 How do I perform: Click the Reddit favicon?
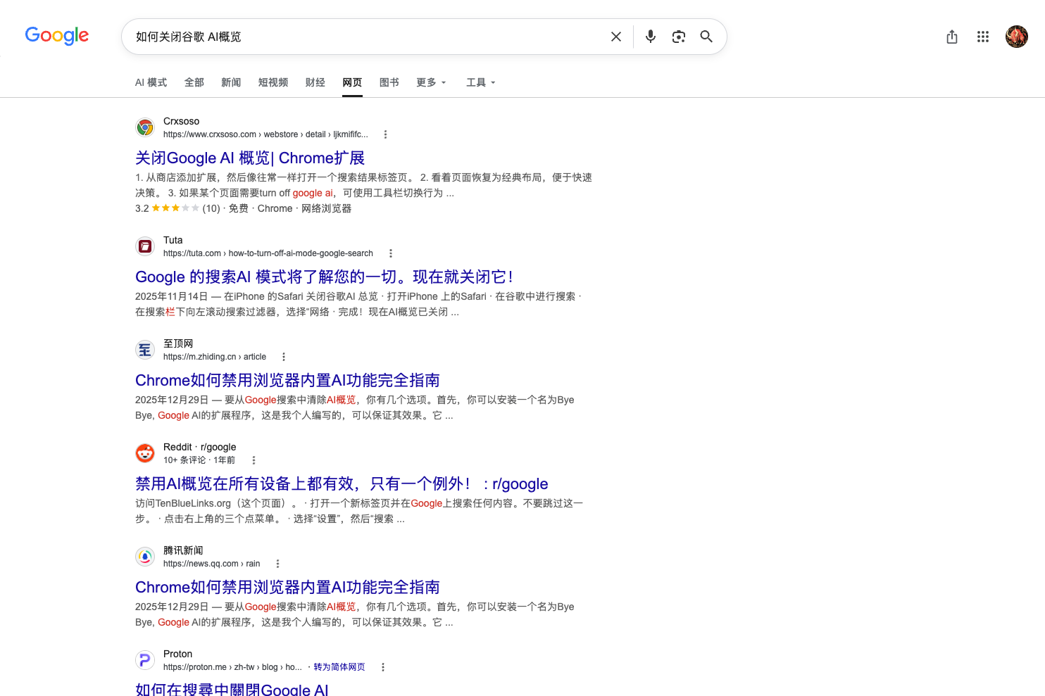click(145, 453)
